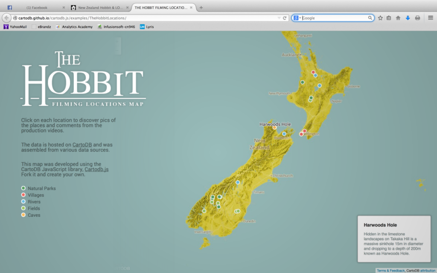Close the Hobbit Filming Locations tab

pos(191,8)
